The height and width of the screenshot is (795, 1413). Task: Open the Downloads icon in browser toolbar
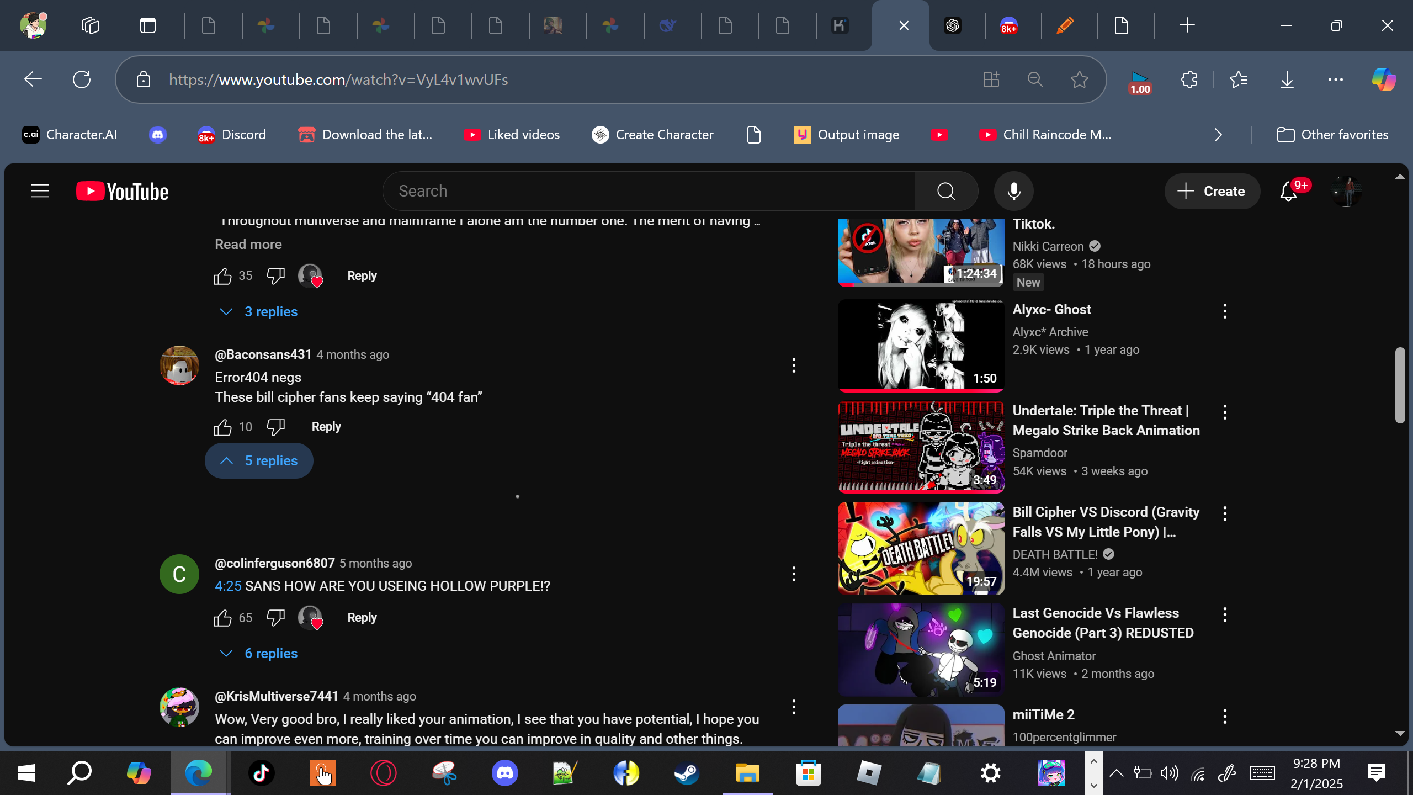[1287, 79]
